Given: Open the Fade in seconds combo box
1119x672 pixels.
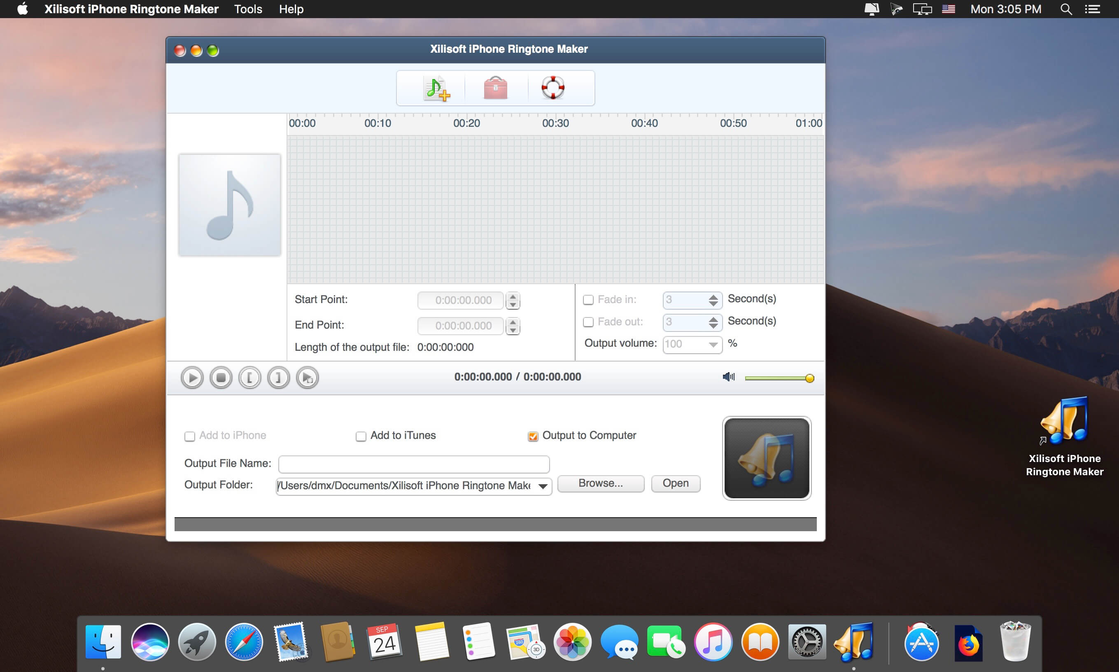Looking at the screenshot, I should pos(692,300).
